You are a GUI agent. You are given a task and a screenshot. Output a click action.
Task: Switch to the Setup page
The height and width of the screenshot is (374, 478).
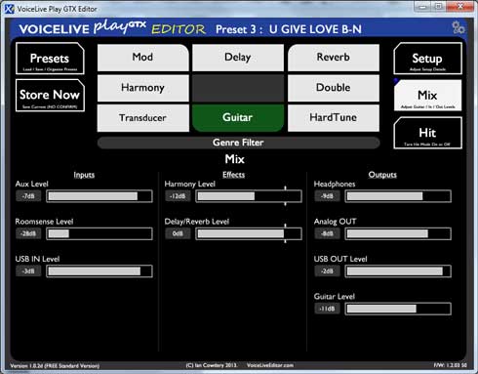[x=427, y=59]
